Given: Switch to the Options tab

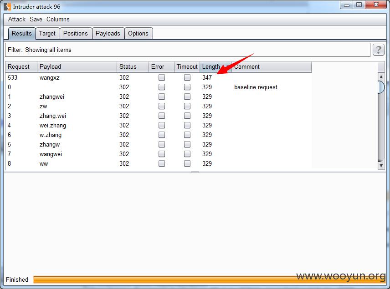Looking at the screenshot, I should pyautogui.click(x=139, y=33).
